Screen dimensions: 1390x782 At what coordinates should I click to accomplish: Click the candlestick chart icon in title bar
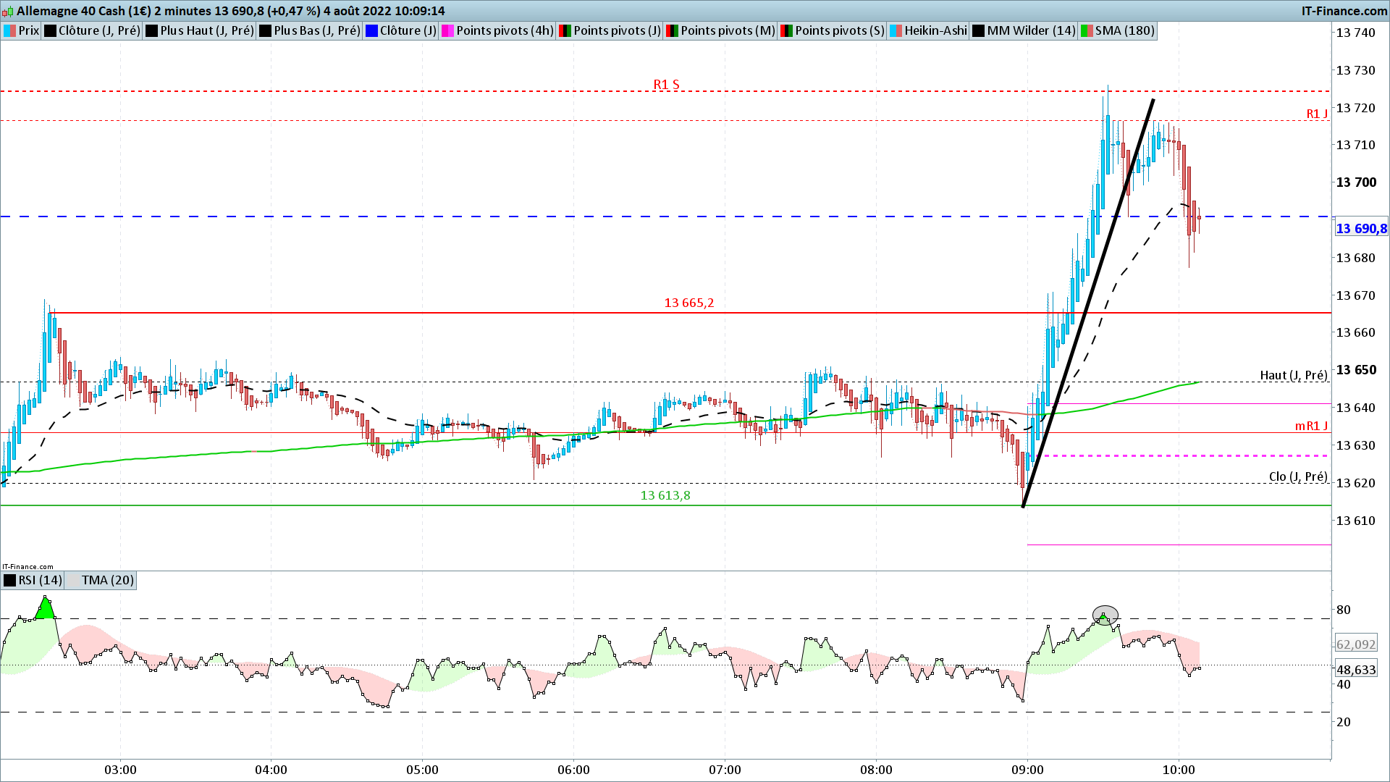pyautogui.click(x=9, y=11)
